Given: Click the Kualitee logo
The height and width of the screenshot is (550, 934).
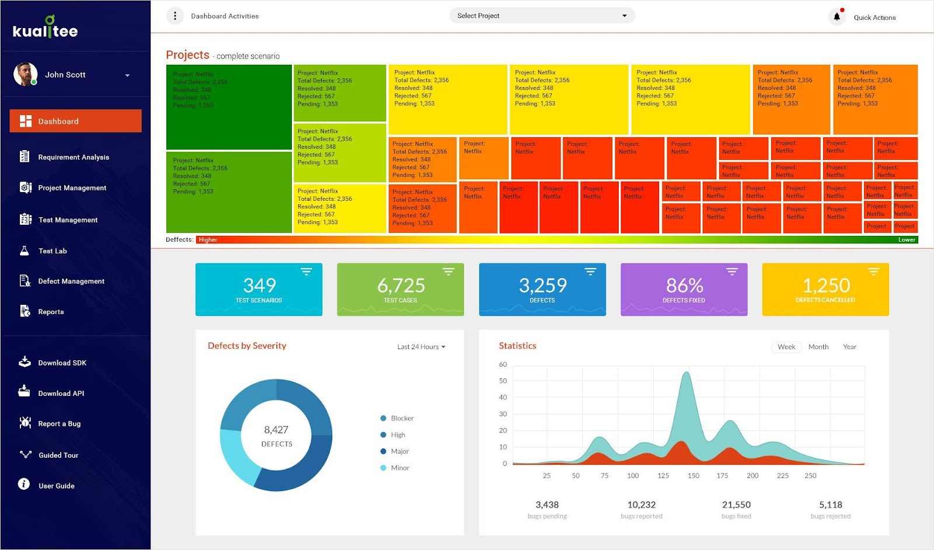Looking at the screenshot, I should pyautogui.click(x=46, y=27).
